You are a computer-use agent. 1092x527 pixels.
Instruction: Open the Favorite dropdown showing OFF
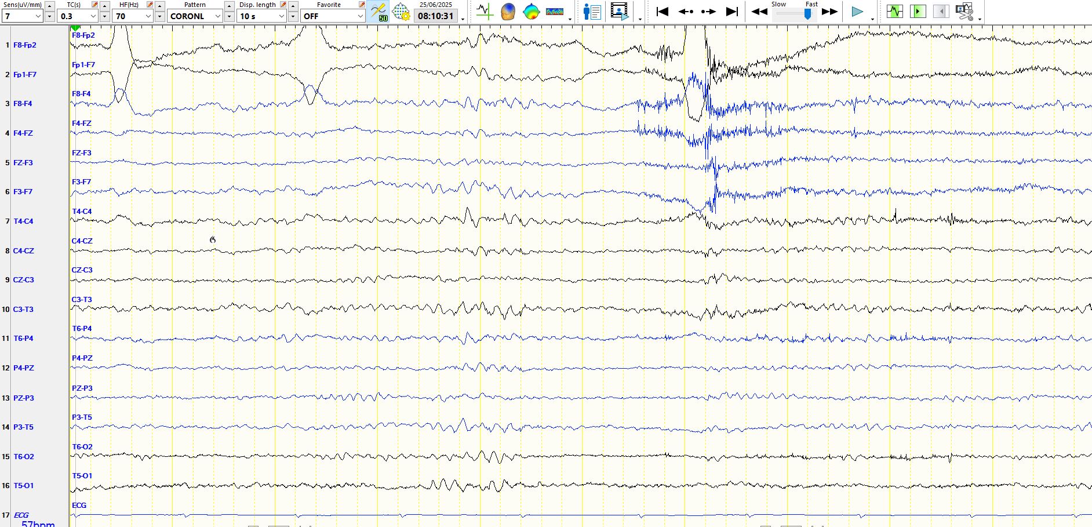point(333,16)
